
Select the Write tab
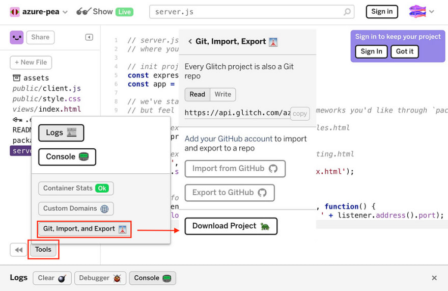pyautogui.click(x=223, y=94)
